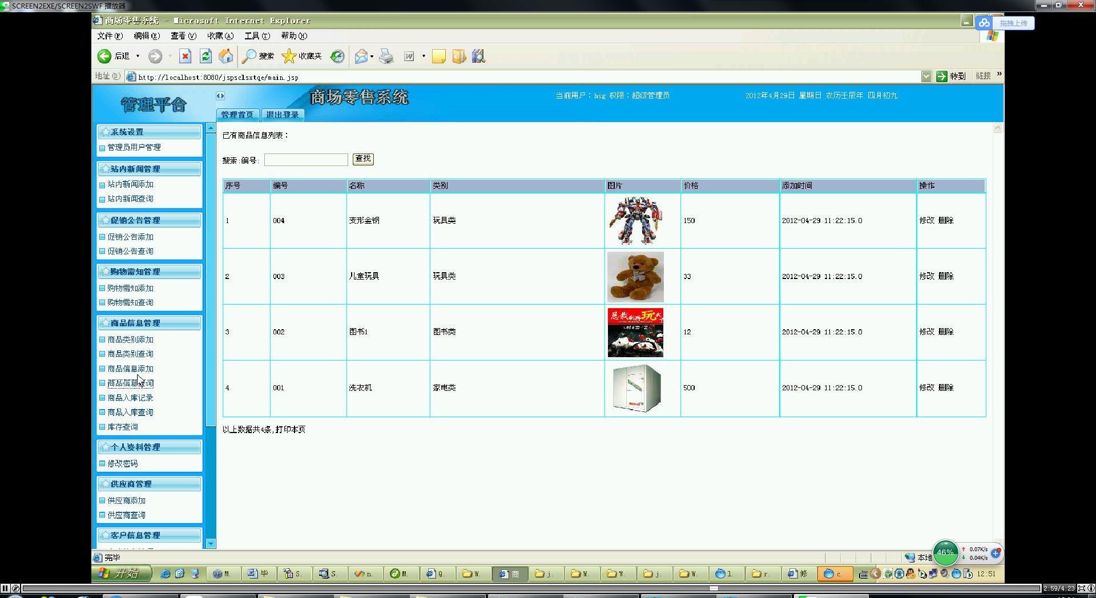Click the QQ penguin tray icon
Viewport: 1096px width, 598px height.
tap(910, 574)
